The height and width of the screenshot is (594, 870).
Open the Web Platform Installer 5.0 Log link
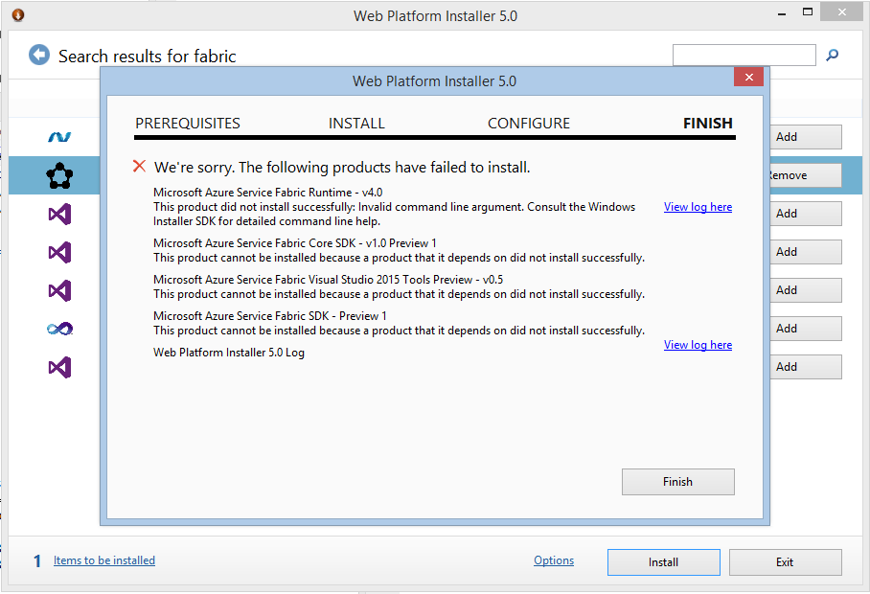coord(698,345)
